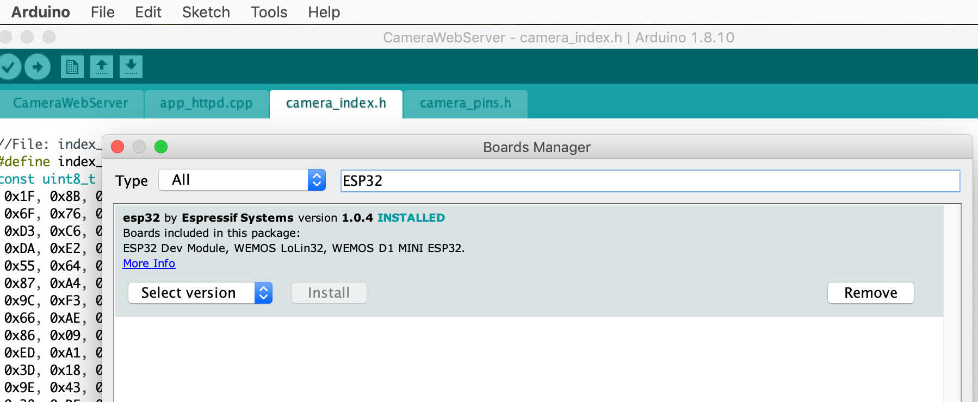The width and height of the screenshot is (978, 402).
Task: Click the Verify checkmark toolbar icon
Action: [x=9, y=67]
